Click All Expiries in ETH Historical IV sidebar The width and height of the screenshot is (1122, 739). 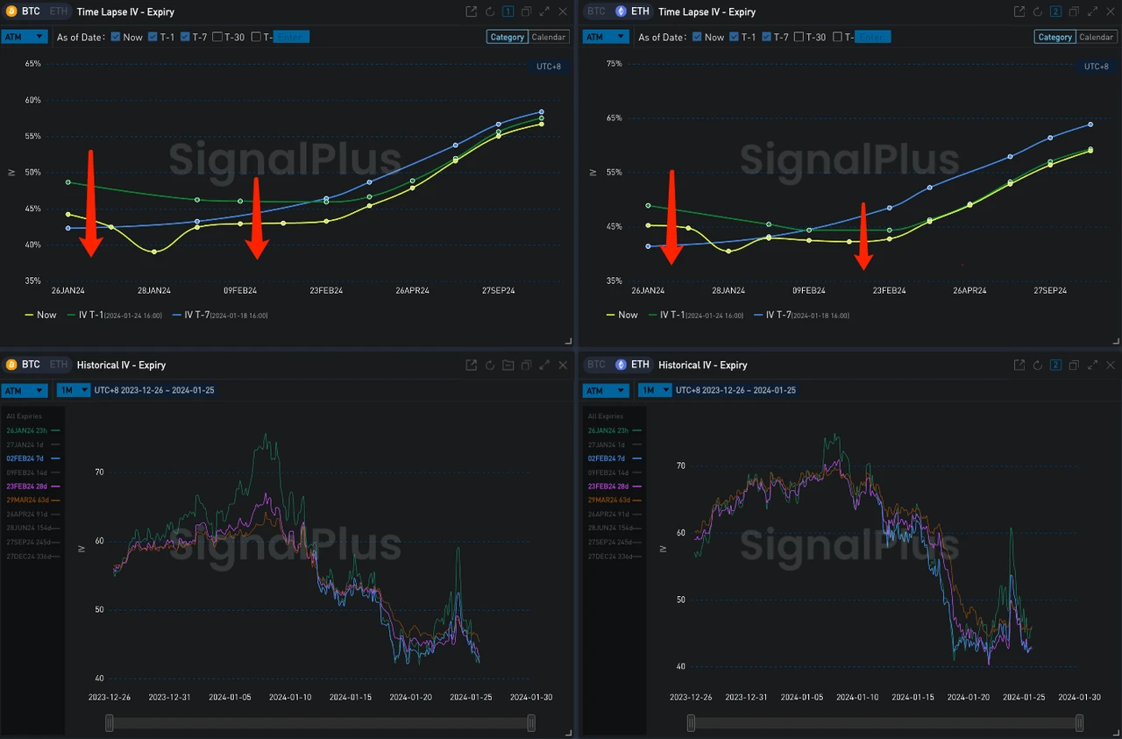[605, 416]
